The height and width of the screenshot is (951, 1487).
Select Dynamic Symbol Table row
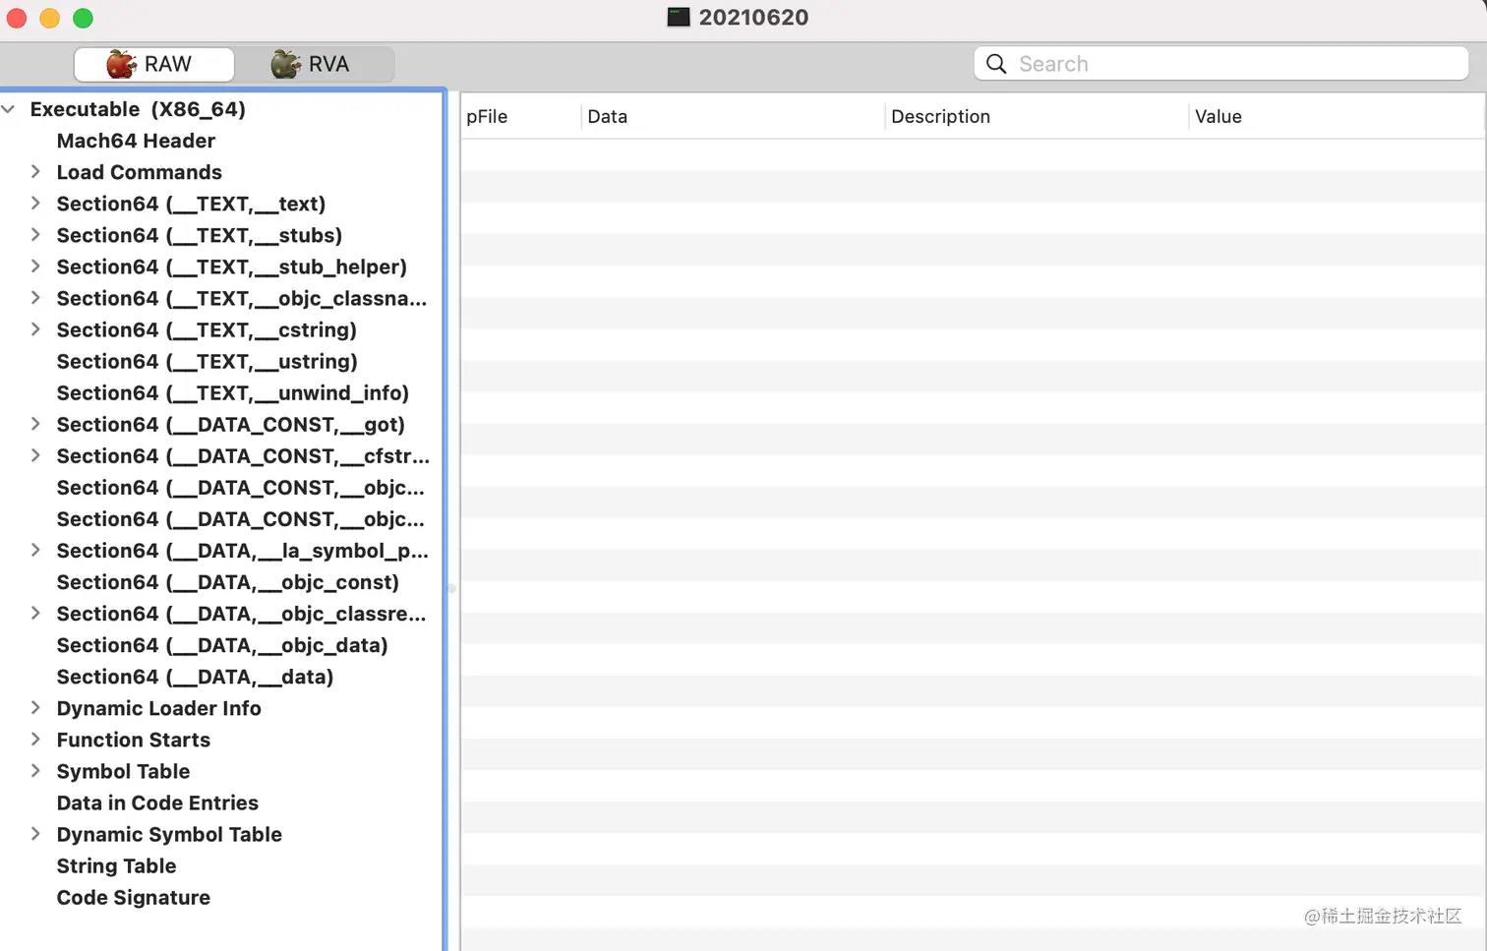pyautogui.click(x=169, y=834)
